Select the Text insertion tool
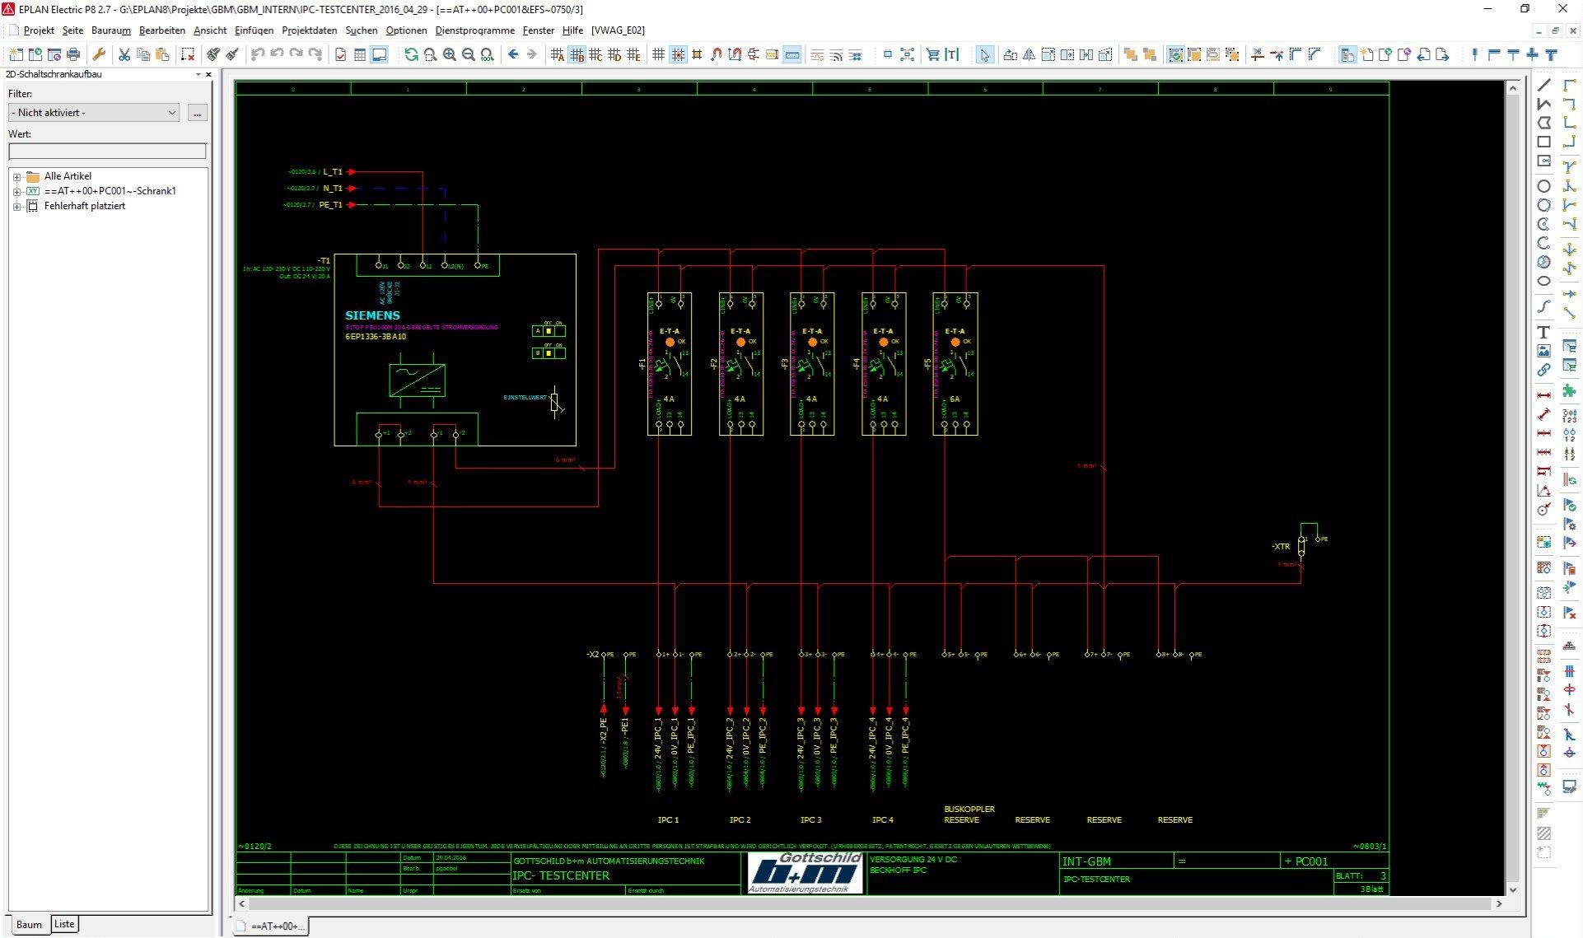The image size is (1583, 938). [x=1544, y=332]
